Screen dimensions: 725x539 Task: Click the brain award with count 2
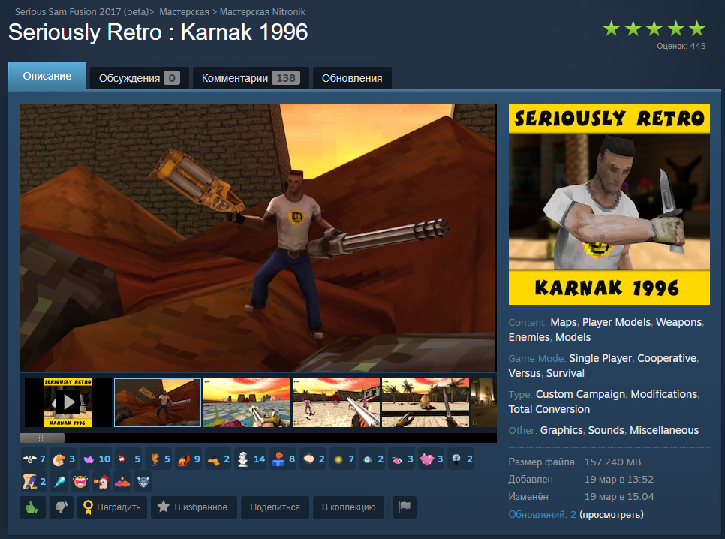click(x=313, y=459)
